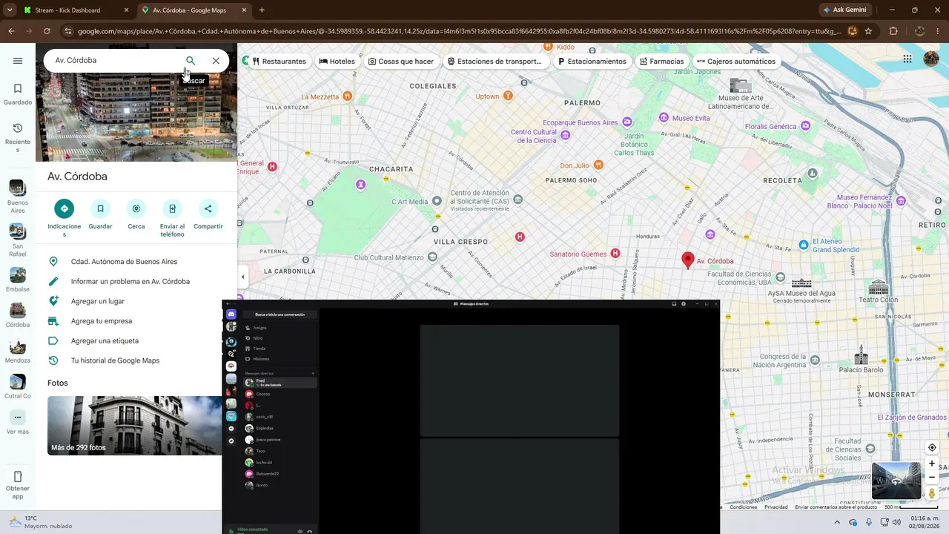Open the weather widget in the taskbar
The image size is (949, 534).
click(x=41, y=522)
